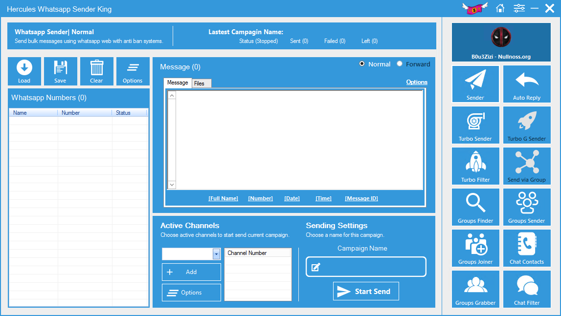Click message box scroll down arrow
Image resolution: width=561 pixels, height=316 pixels.
click(x=172, y=185)
